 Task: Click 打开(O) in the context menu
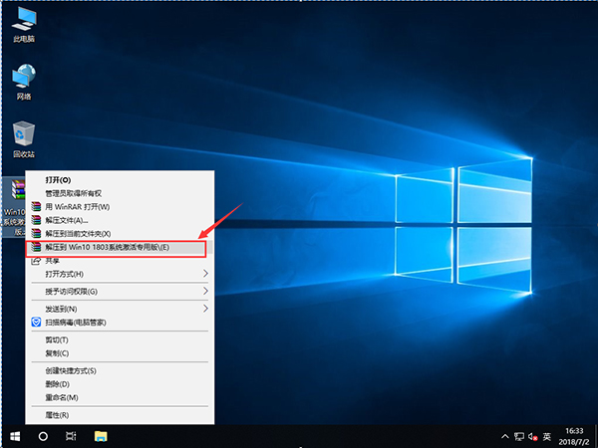point(120,180)
